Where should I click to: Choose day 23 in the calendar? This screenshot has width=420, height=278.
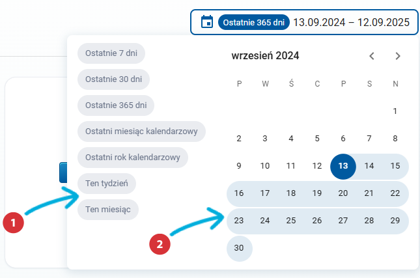click(x=239, y=221)
